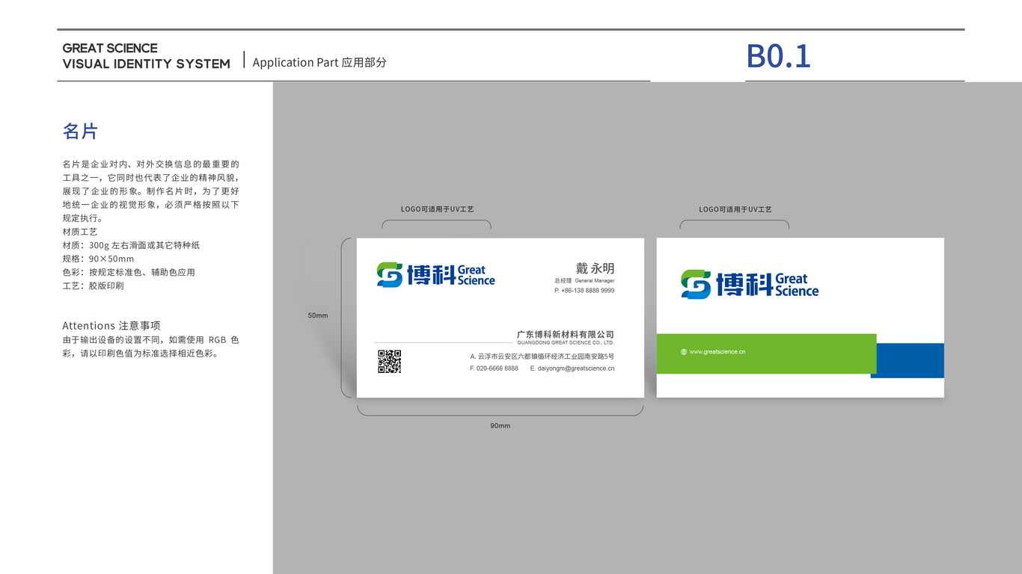
Task: Click the line 工艺：胶版印刷
Action: pos(94,286)
